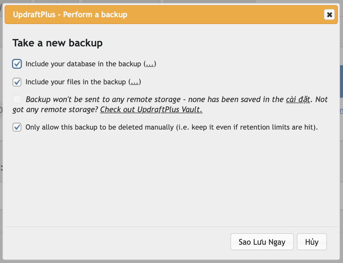343x263 pixels.
Task: Close the backup dialog with the X icon
Action: point(329,15)
